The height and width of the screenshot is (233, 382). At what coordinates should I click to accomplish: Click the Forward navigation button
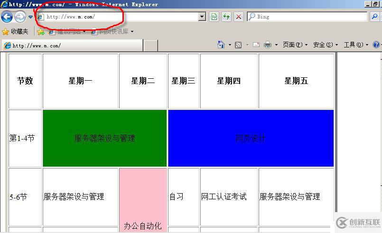tap(20, 17)
